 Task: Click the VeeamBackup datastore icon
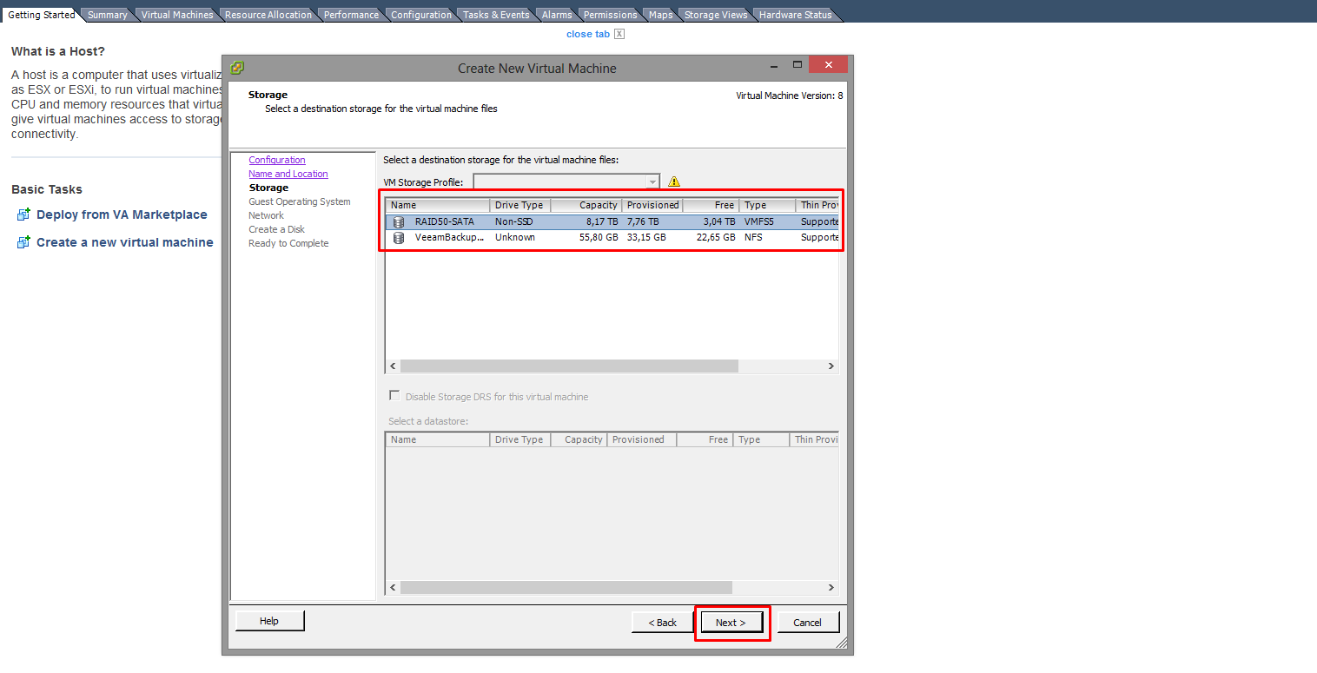[x=399, y=238]
